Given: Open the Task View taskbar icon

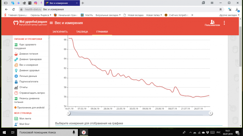Looking at the screenshot, I should pyautogui.click(x=13, y=132).
